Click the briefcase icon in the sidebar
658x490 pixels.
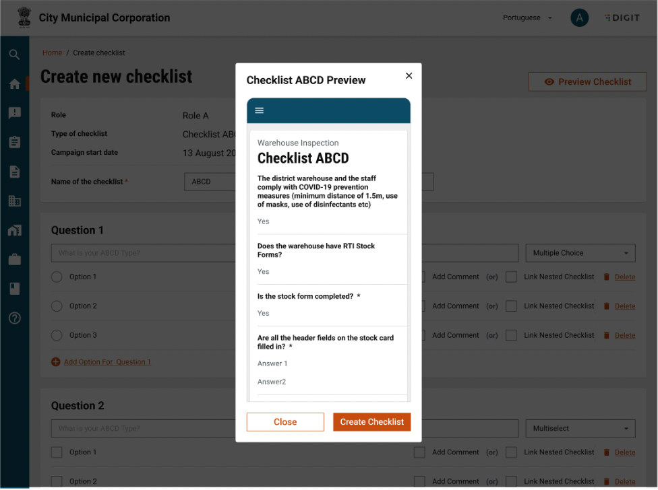14,259
